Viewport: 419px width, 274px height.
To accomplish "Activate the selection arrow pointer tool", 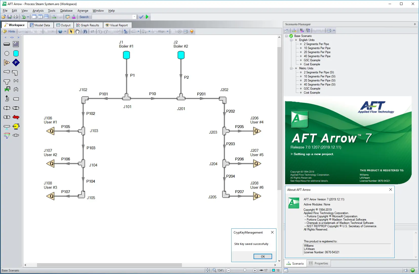I will 71,31.
